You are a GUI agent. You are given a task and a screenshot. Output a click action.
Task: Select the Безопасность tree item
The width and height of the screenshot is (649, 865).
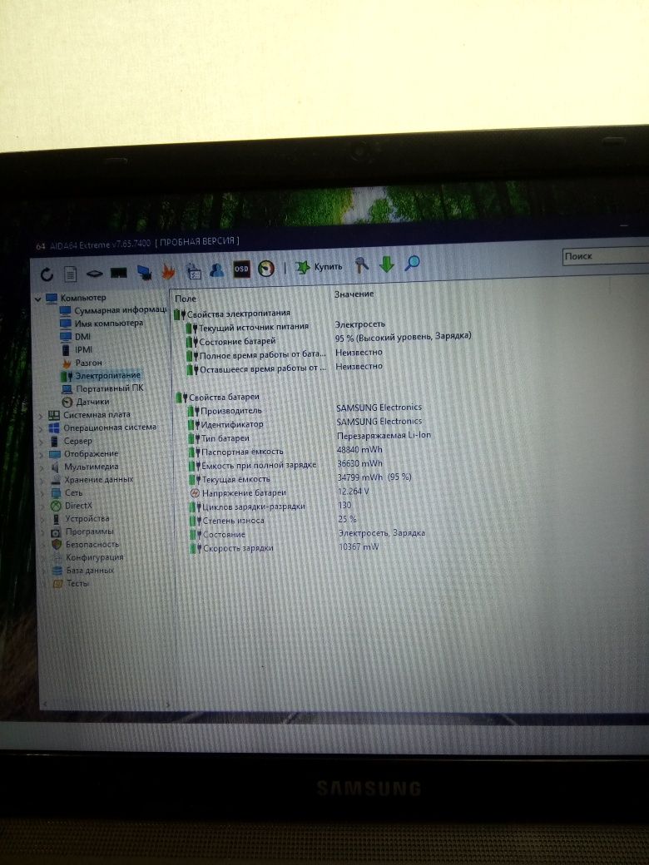point(85,545)
